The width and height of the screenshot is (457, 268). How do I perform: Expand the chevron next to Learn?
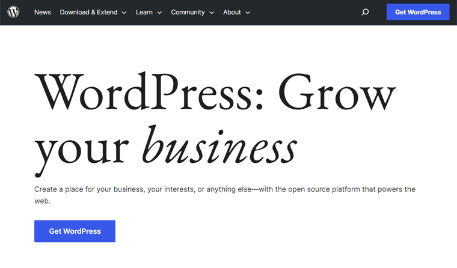pos(159,13)
